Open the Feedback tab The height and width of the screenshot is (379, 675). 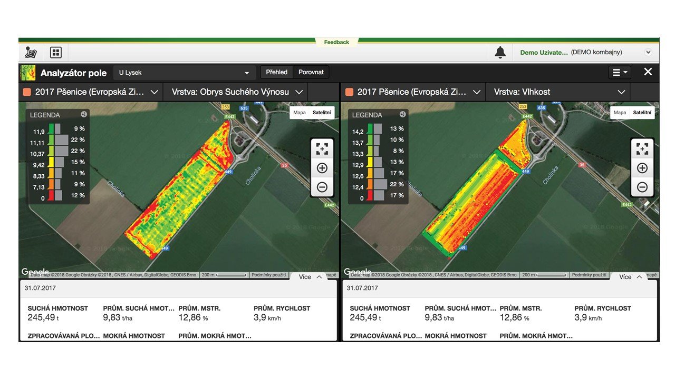336,42
